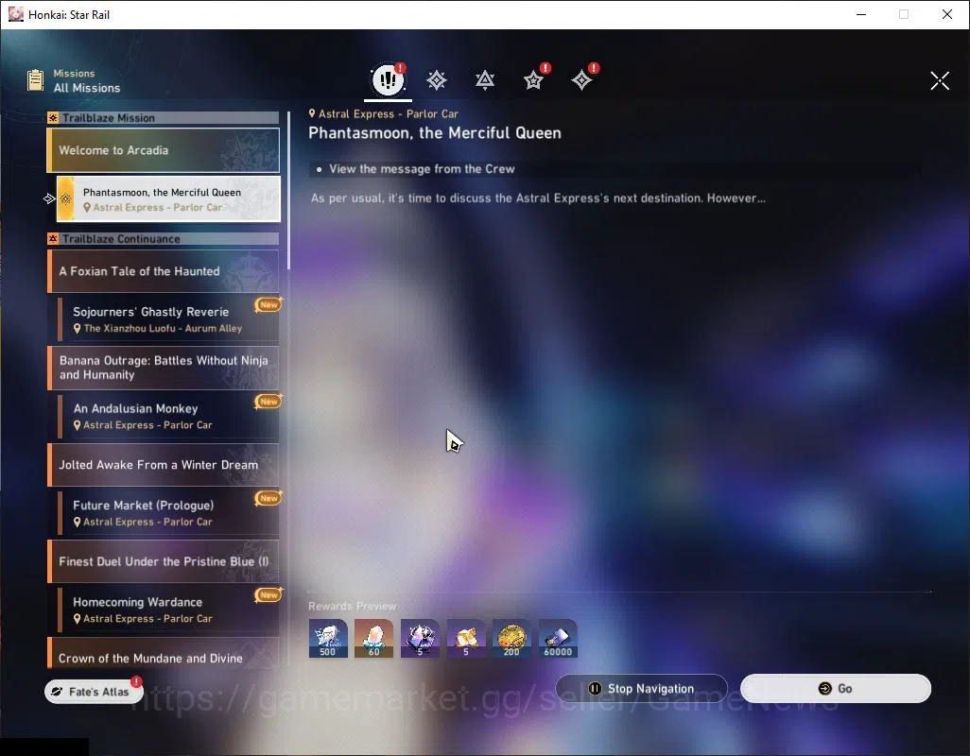Click the gold ore reward icon with quantity 5

point(466,639)
